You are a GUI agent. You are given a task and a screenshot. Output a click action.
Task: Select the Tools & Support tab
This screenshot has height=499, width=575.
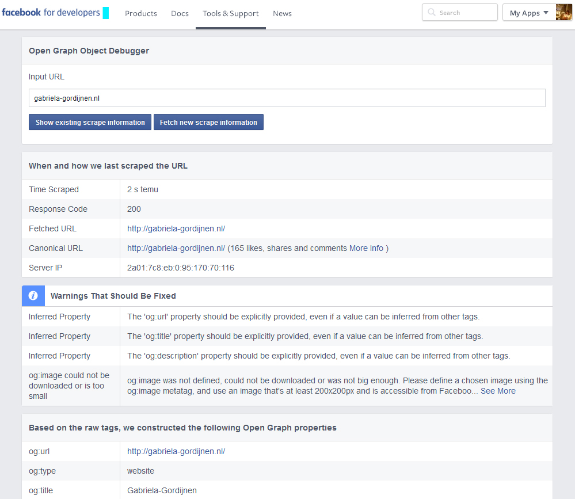point(231,14)
